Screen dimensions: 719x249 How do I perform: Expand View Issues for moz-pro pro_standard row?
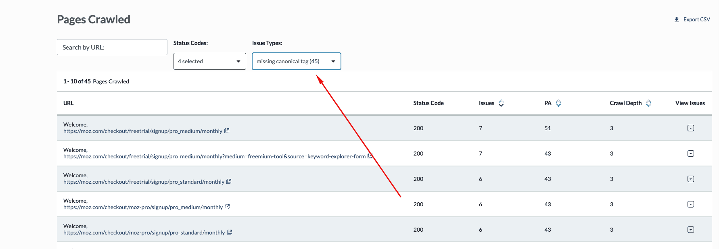[690, 230]
